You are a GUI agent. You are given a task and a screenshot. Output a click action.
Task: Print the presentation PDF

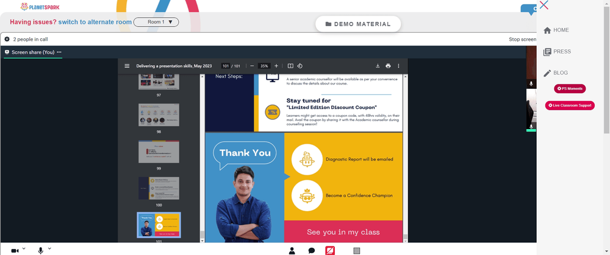tap(388, 66)
